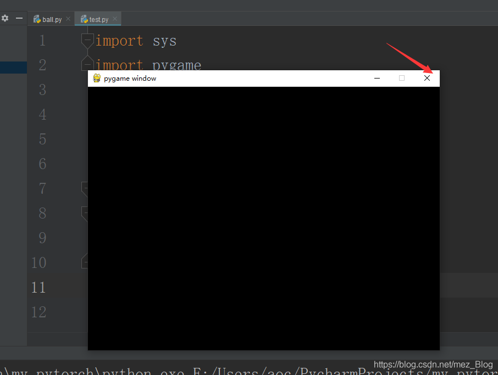Viewport: 498px width, 375px height.
Task: Close the ball.py editor tab
Action: (68, 19)
